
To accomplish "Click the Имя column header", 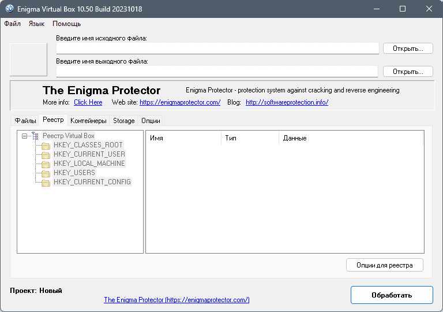I will 183,138.
